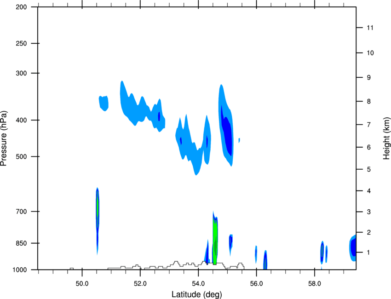Click the 700 pressure tick label
Viewport: 391px width, 299px height.
click(x=21, y=212)
